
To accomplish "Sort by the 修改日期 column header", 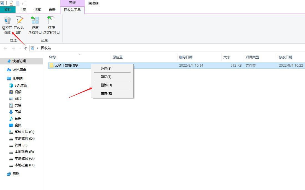I will [291, 57].
